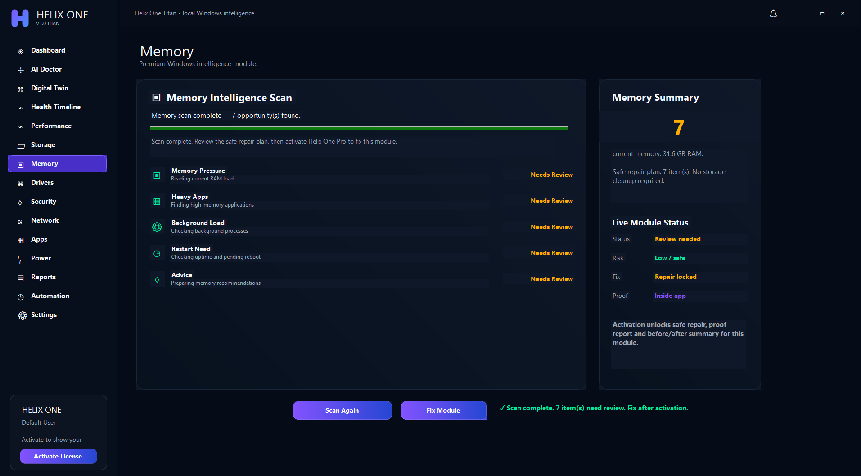The width and height of the screenshot is (861, 476).
Task: Click the Heavy Apps row title
Action: pos(189,197)
